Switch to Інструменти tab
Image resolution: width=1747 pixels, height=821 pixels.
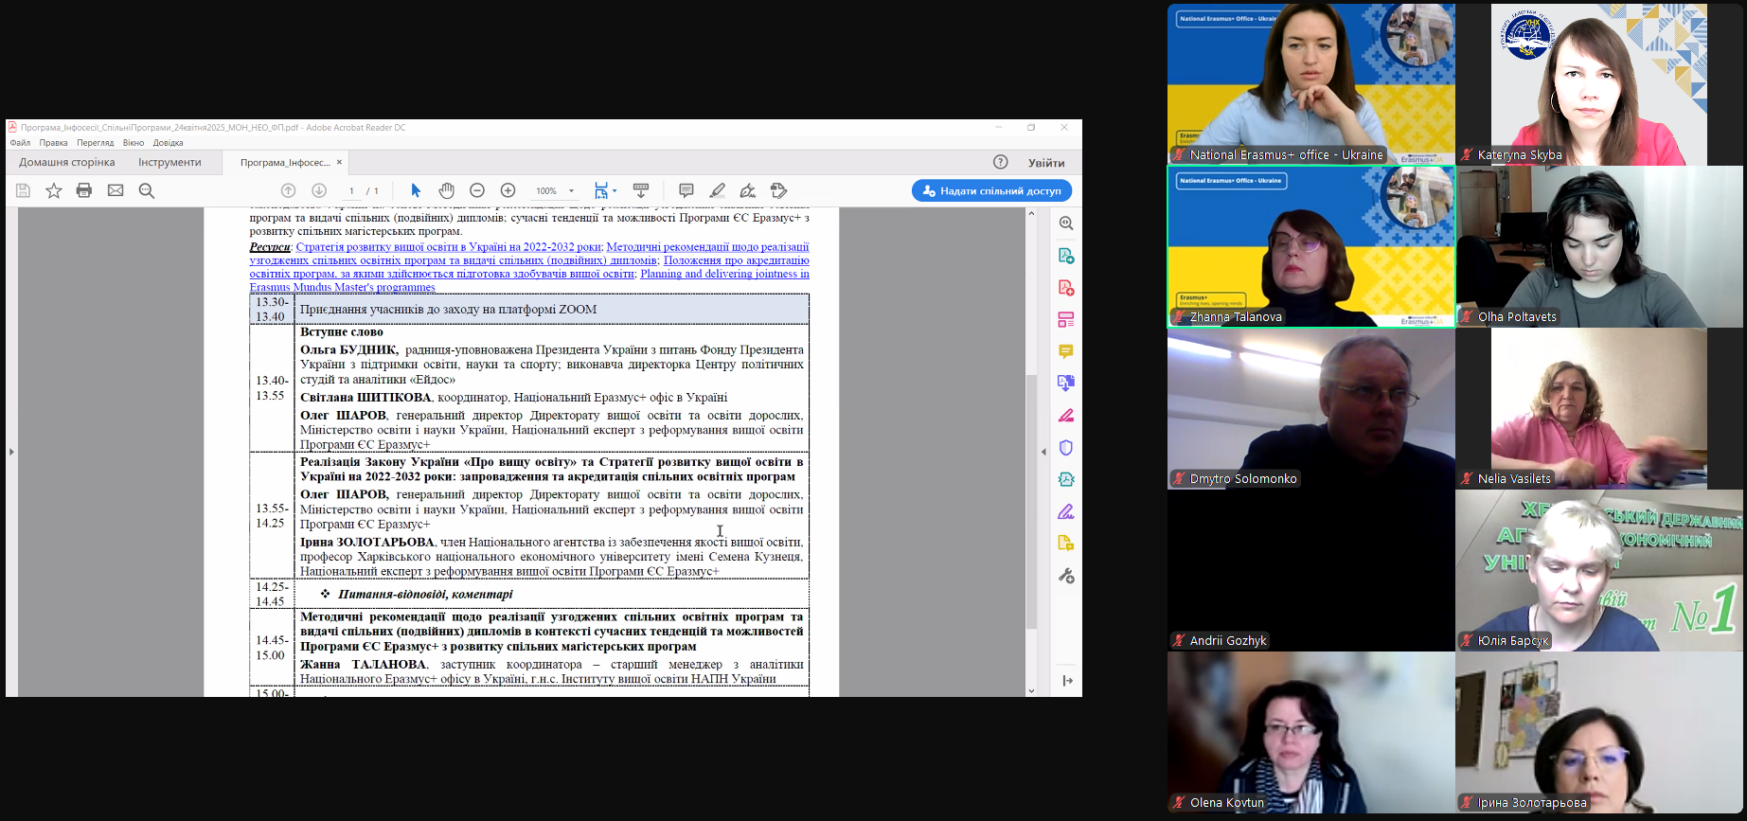[169, 162]
